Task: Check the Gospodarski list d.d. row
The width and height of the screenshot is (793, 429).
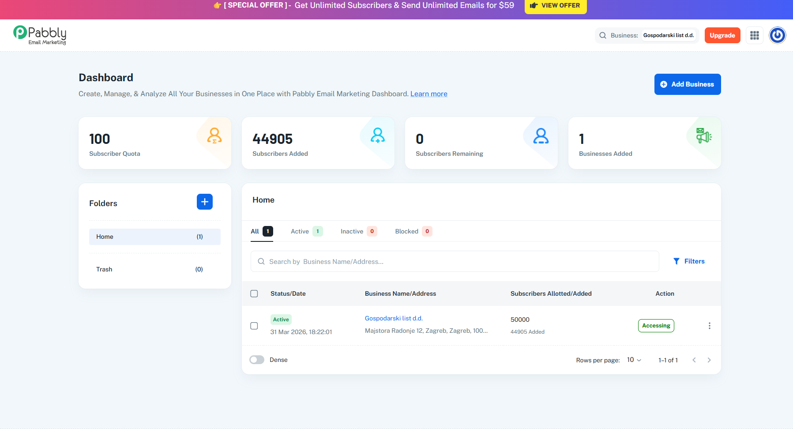Action: coord(254,326)
